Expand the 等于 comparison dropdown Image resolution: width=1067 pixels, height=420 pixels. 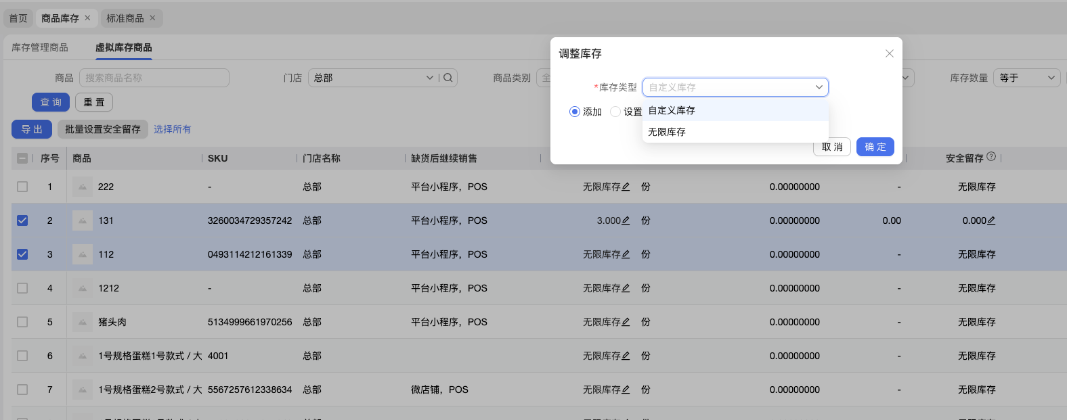tap(1026, 78)
